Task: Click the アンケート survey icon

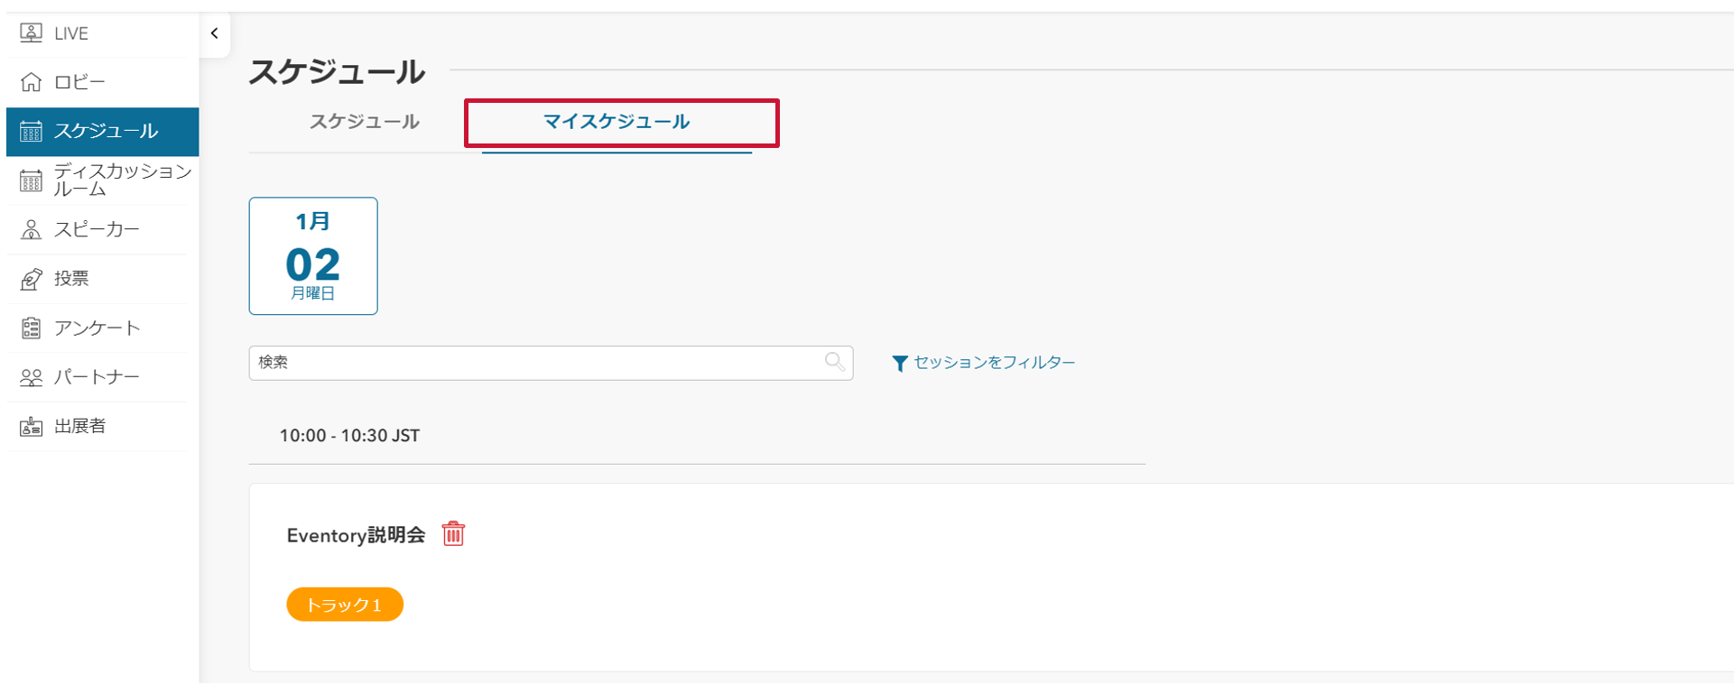Action: click(x=31, y=328)
